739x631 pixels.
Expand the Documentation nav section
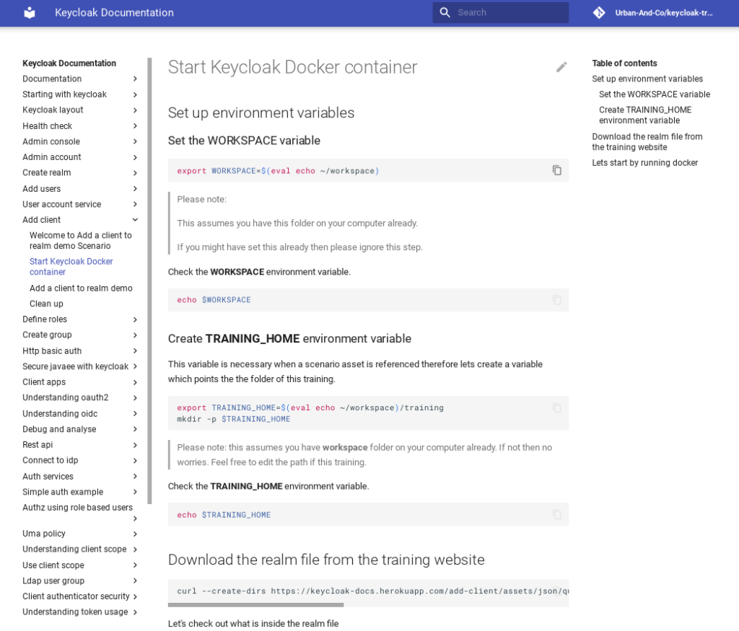click(x=135, y=79)
